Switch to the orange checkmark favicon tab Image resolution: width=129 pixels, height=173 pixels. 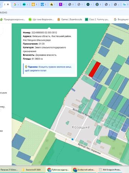coord(33,4)
